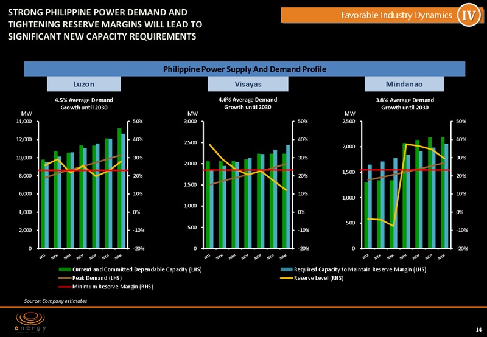Select the Peak Demand (LHS) legend label

tap(97, 278)
